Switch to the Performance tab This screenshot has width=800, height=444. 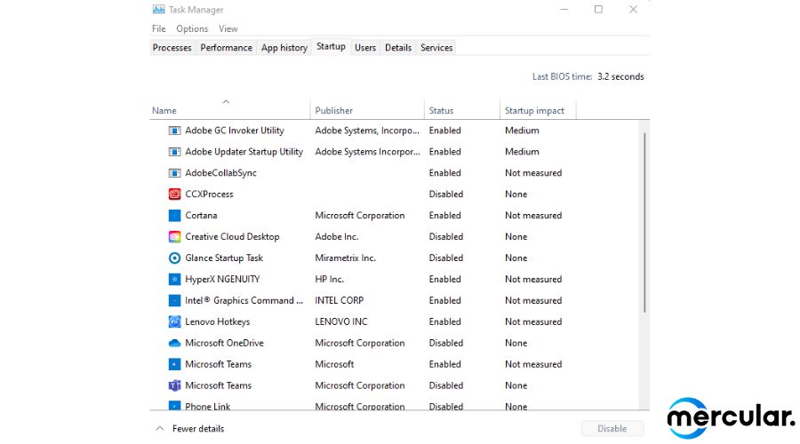click(x=226, y=47)
